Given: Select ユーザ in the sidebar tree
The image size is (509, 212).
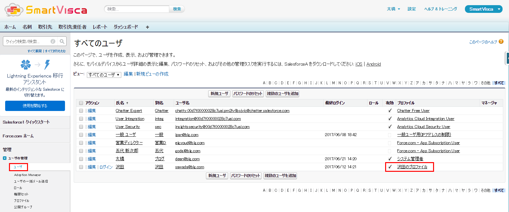Looking at the screenshot, I should [x=18, y=167].
